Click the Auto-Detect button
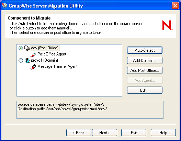This screenshot has height=141, width=181. point(145,50)
